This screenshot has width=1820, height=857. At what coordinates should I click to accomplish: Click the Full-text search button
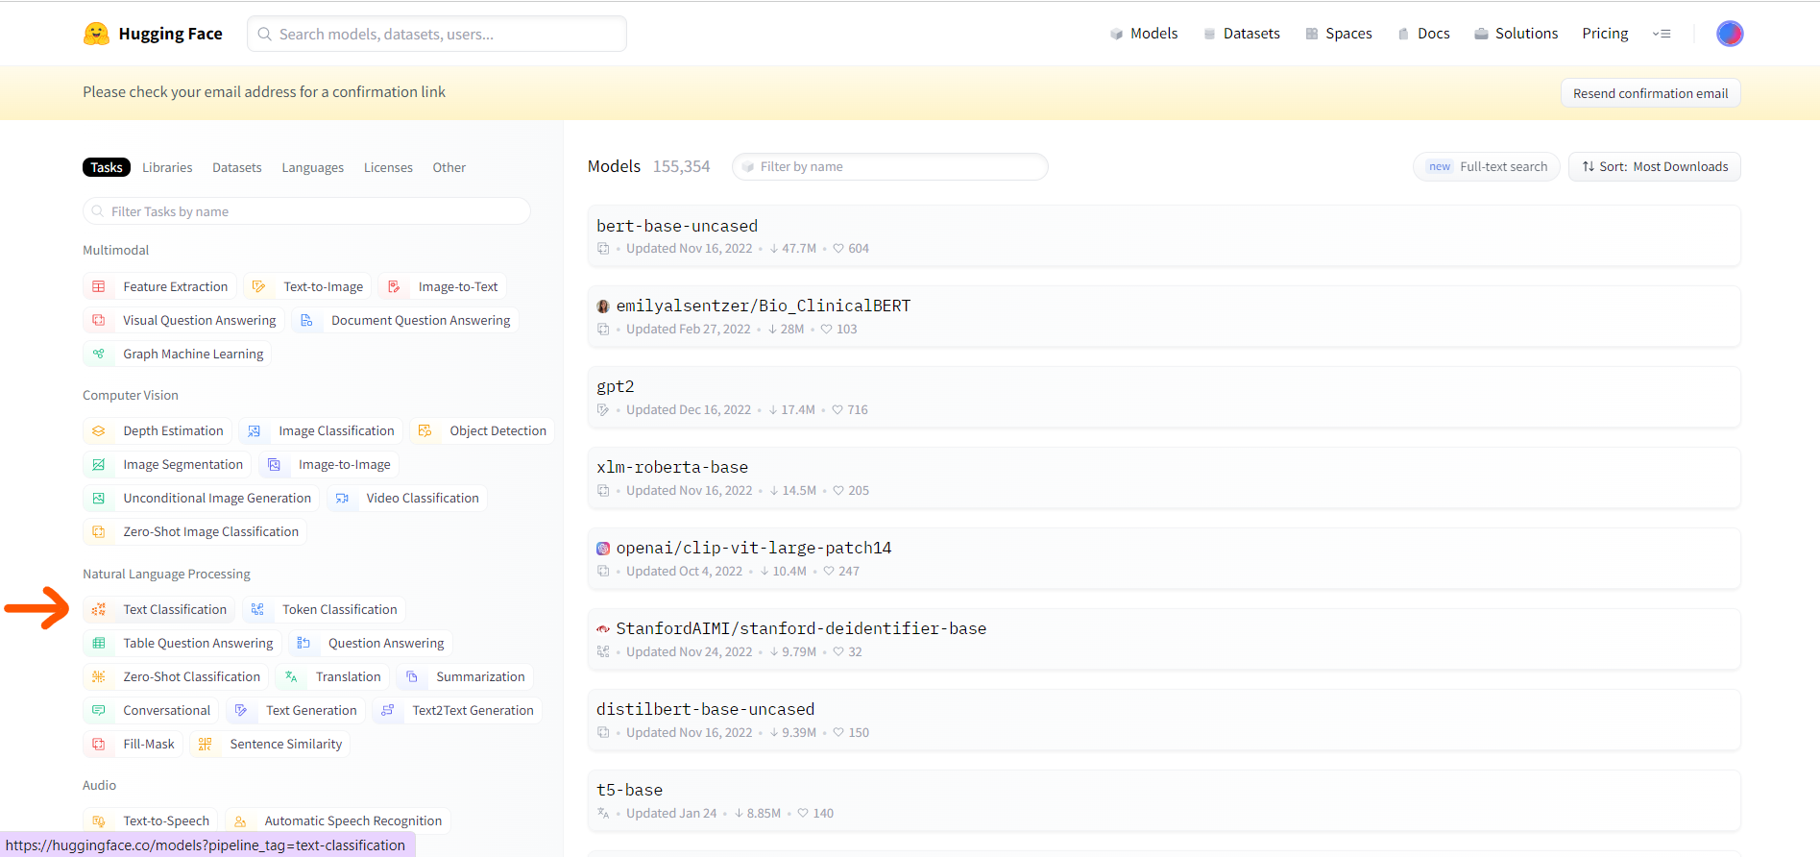tap(1487, 166)
